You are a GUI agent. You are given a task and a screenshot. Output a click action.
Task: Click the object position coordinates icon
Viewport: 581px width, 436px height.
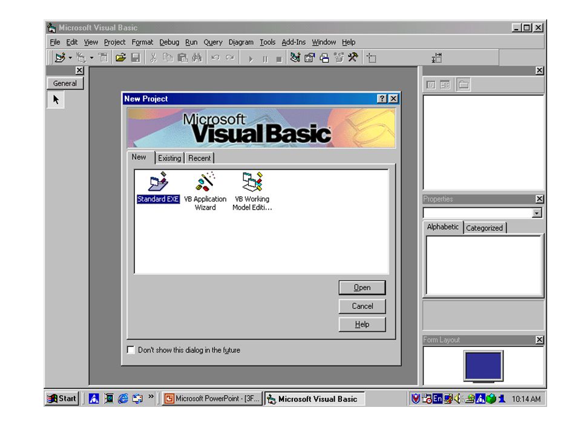coord(371,58)
